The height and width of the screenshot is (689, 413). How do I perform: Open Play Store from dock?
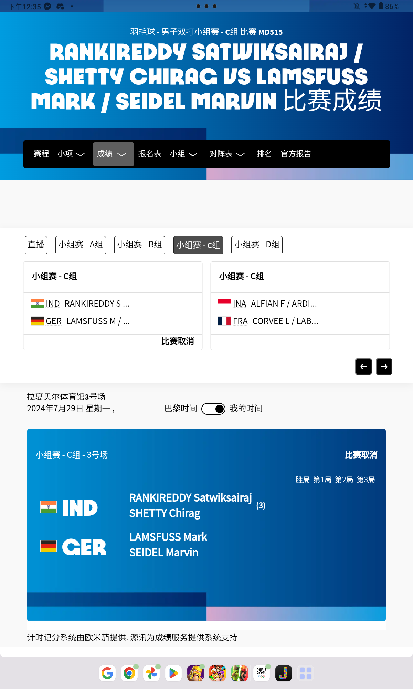(173, 673)
